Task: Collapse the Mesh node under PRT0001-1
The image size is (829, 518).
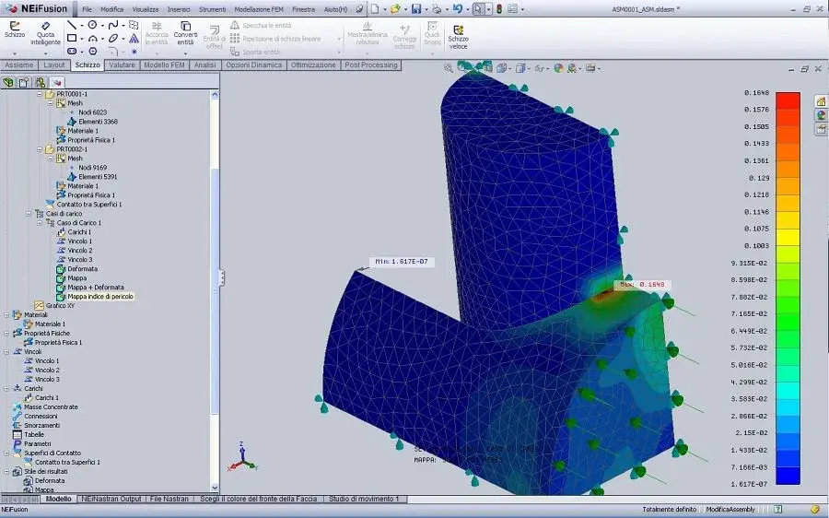Action: coord(51,103)
